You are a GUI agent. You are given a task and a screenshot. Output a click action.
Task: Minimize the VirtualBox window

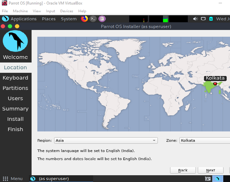(220, 3)
